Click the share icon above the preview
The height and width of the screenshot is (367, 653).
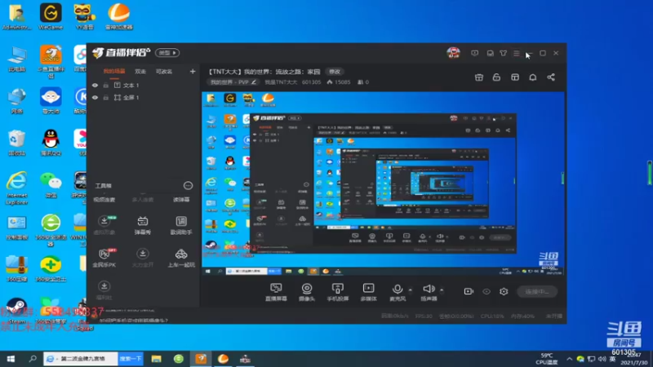551,77
